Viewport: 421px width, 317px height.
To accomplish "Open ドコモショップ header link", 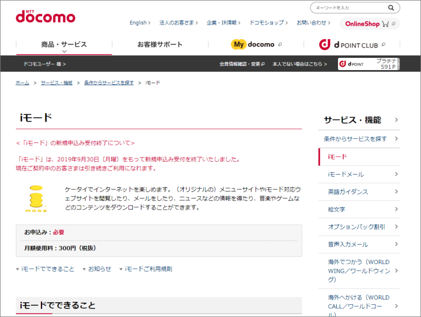I will 267,23.
